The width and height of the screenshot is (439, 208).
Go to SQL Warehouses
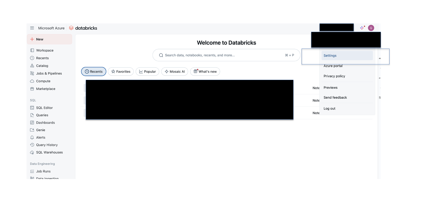click(x=49, y=153)
